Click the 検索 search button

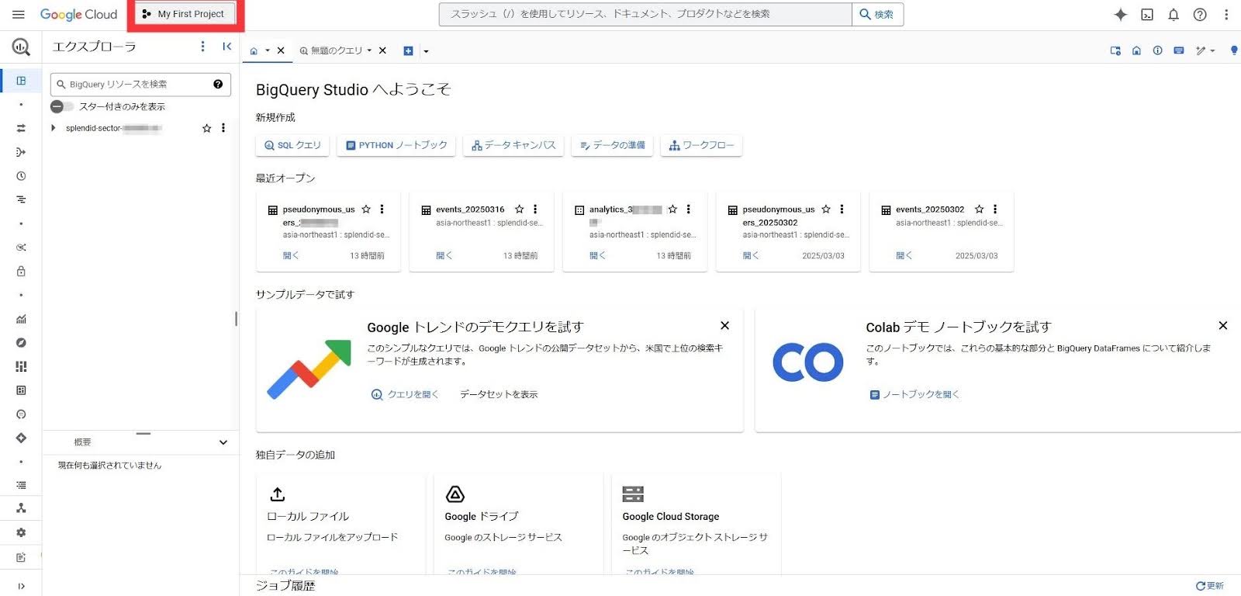(877, 14)
